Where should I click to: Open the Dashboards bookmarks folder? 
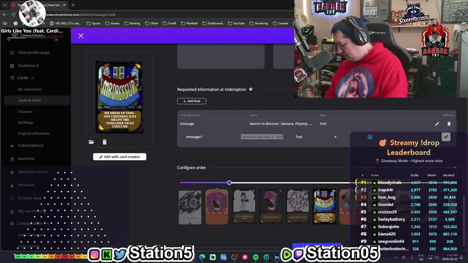point(212,23)
